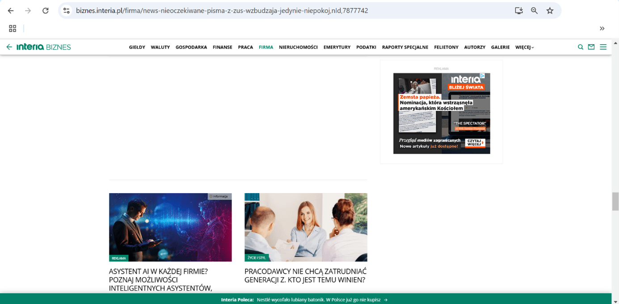
Task: Open the browser zoom magnifier icon
Action: point(534,11)
